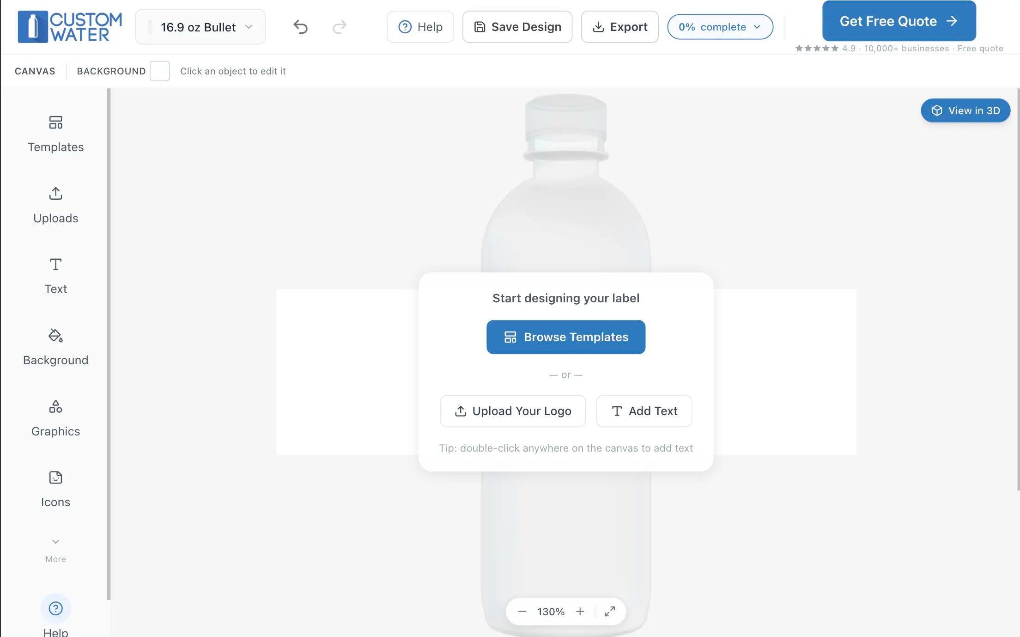Click the sidebar Help icon

(x=55, y=608)
